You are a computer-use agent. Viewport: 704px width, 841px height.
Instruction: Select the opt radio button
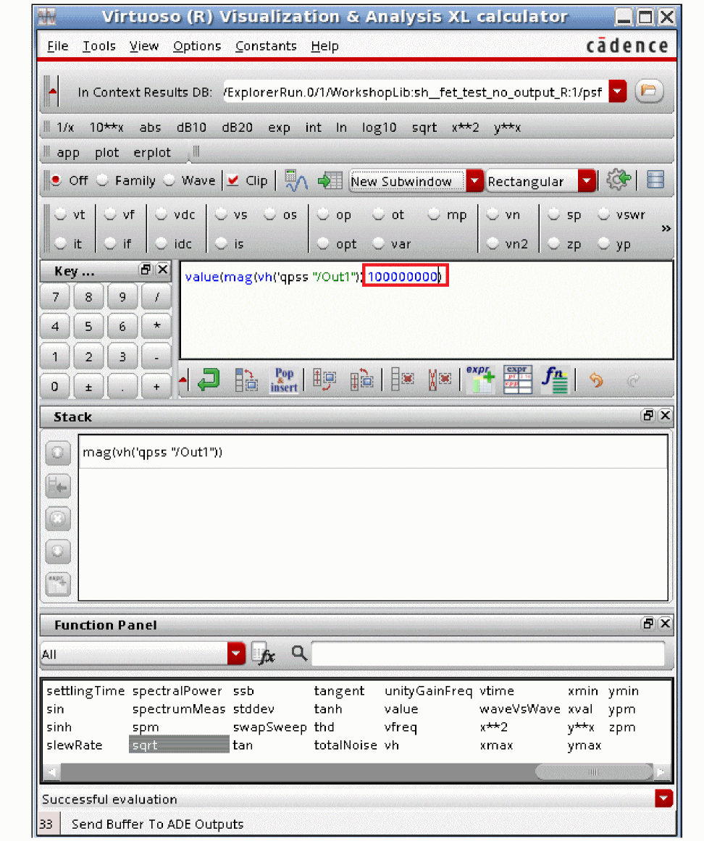pos(323,244)
